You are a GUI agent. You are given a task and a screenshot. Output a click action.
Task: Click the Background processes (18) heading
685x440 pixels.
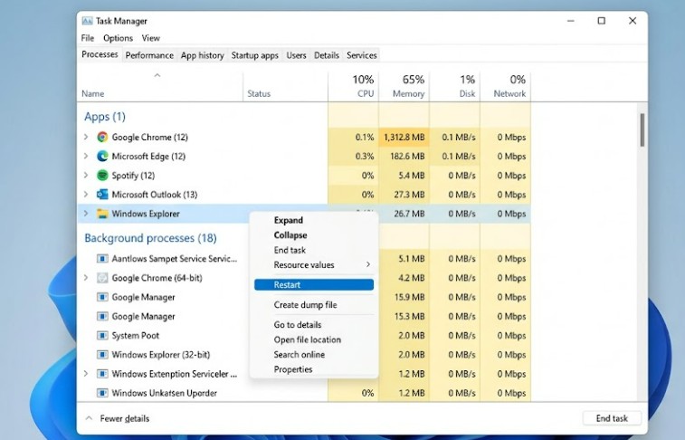150,238
